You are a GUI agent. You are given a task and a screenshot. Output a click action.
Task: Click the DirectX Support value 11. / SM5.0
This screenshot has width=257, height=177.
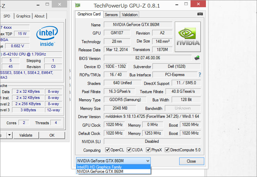click(186, 83)
